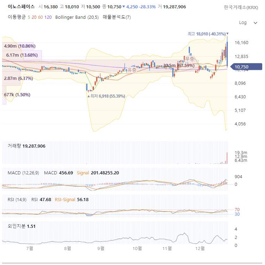Click the 6.17m (13.68%) volume profile bar
Image resolution: width=265 pixels, height=265 pixels.
coord(22,55)
